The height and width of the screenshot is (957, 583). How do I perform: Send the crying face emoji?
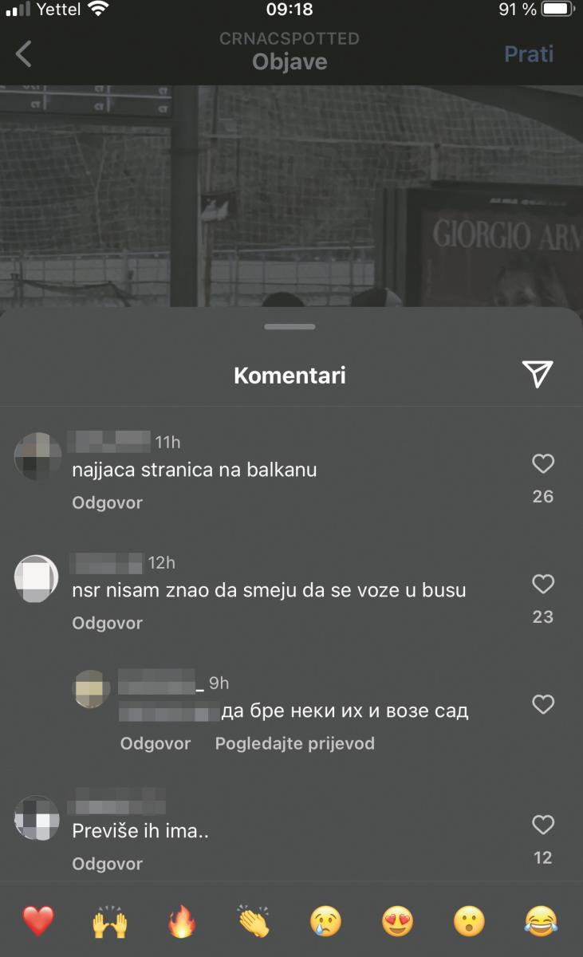[x=326, y=921]
